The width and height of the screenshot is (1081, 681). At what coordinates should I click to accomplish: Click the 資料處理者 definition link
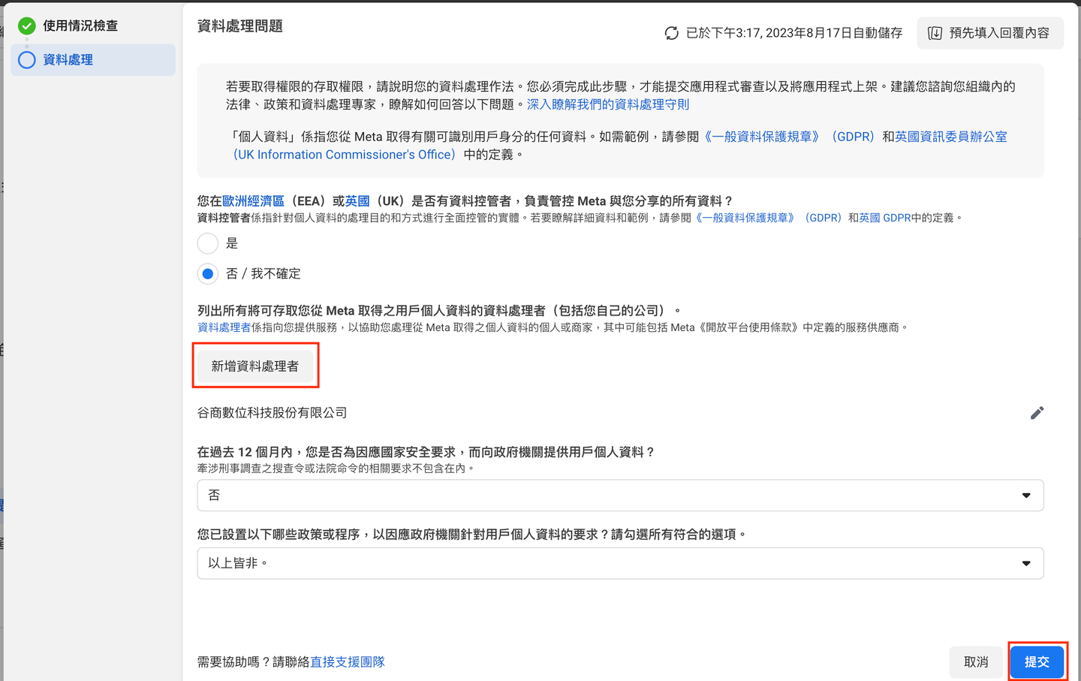[x=224, y=327]
